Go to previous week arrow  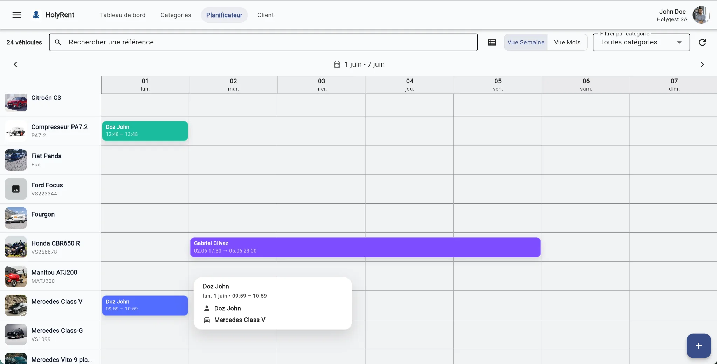click(x=15, y=64)
